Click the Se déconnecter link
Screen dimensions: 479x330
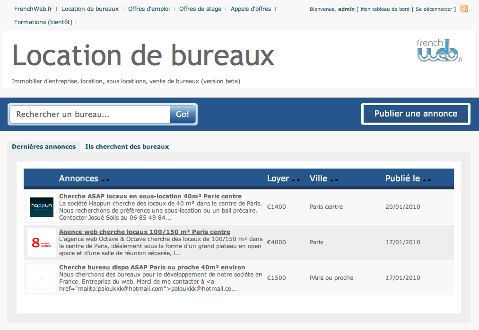tap(434, 9)
